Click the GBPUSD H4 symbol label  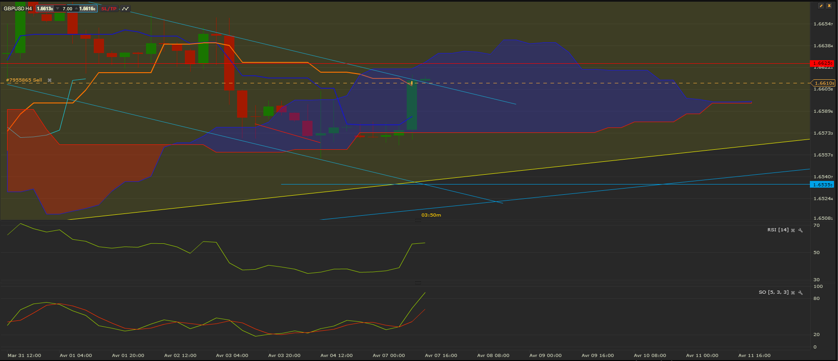tap(18, 8)
